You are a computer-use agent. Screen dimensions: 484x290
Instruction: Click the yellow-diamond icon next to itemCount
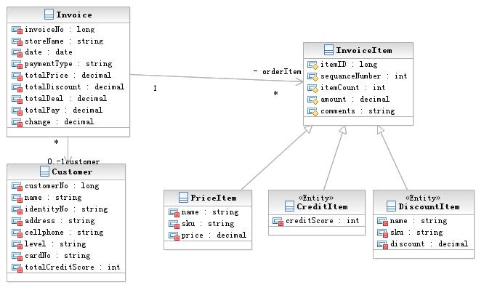coord(312,89)
